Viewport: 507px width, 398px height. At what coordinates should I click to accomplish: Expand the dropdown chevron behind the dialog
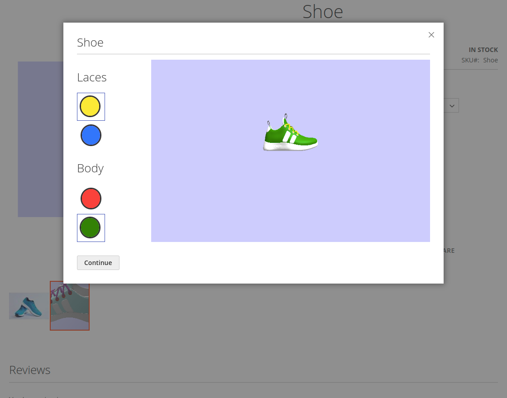tap(452, 106)
